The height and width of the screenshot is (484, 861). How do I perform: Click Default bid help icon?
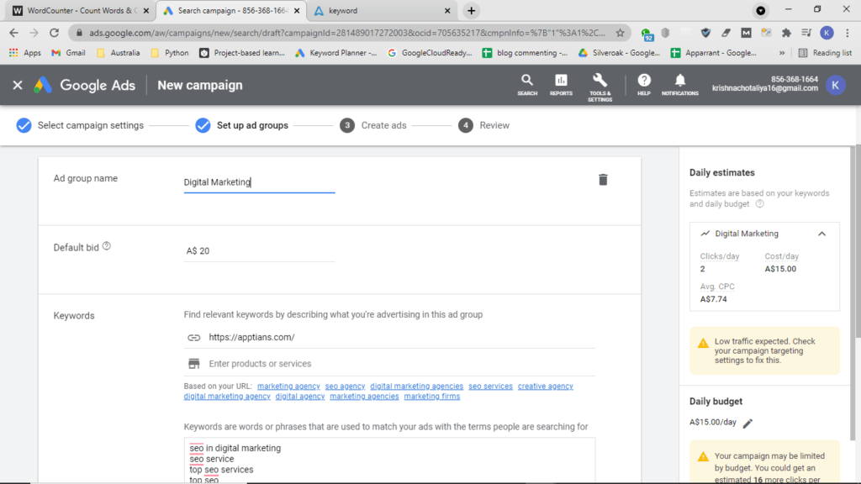(107, 246)
